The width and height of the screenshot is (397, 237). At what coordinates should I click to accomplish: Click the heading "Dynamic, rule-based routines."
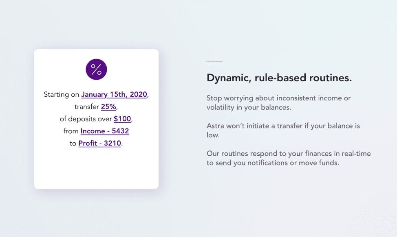pyautogui.click(x=279, y=78)
